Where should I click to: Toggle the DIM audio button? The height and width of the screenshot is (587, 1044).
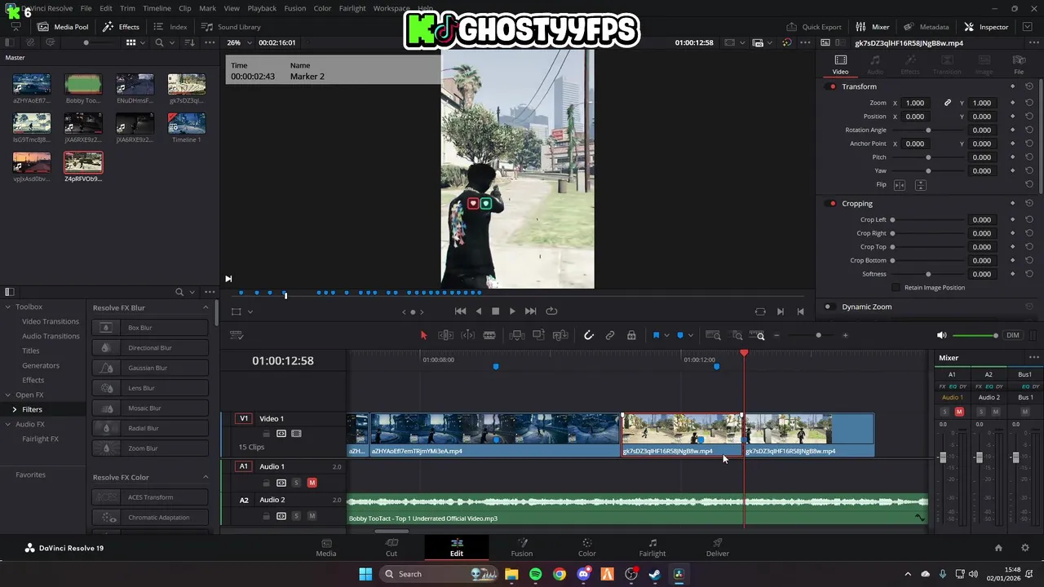tap(1013, 335)
